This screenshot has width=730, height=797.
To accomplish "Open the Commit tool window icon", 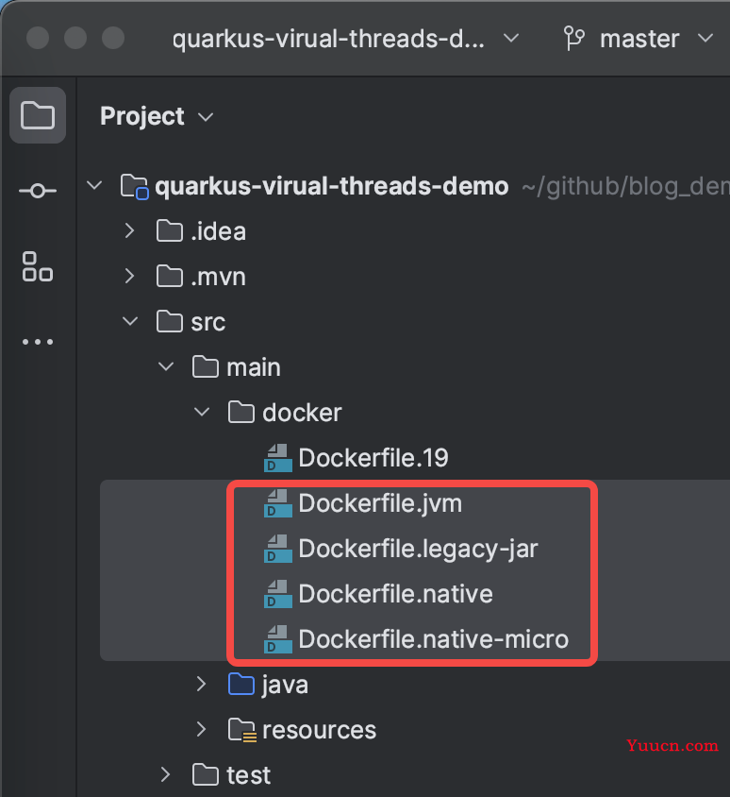I will coord(38,192).
